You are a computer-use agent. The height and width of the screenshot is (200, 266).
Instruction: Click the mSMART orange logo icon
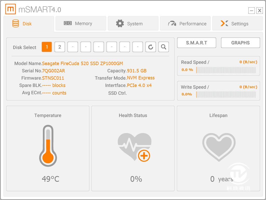10,9
